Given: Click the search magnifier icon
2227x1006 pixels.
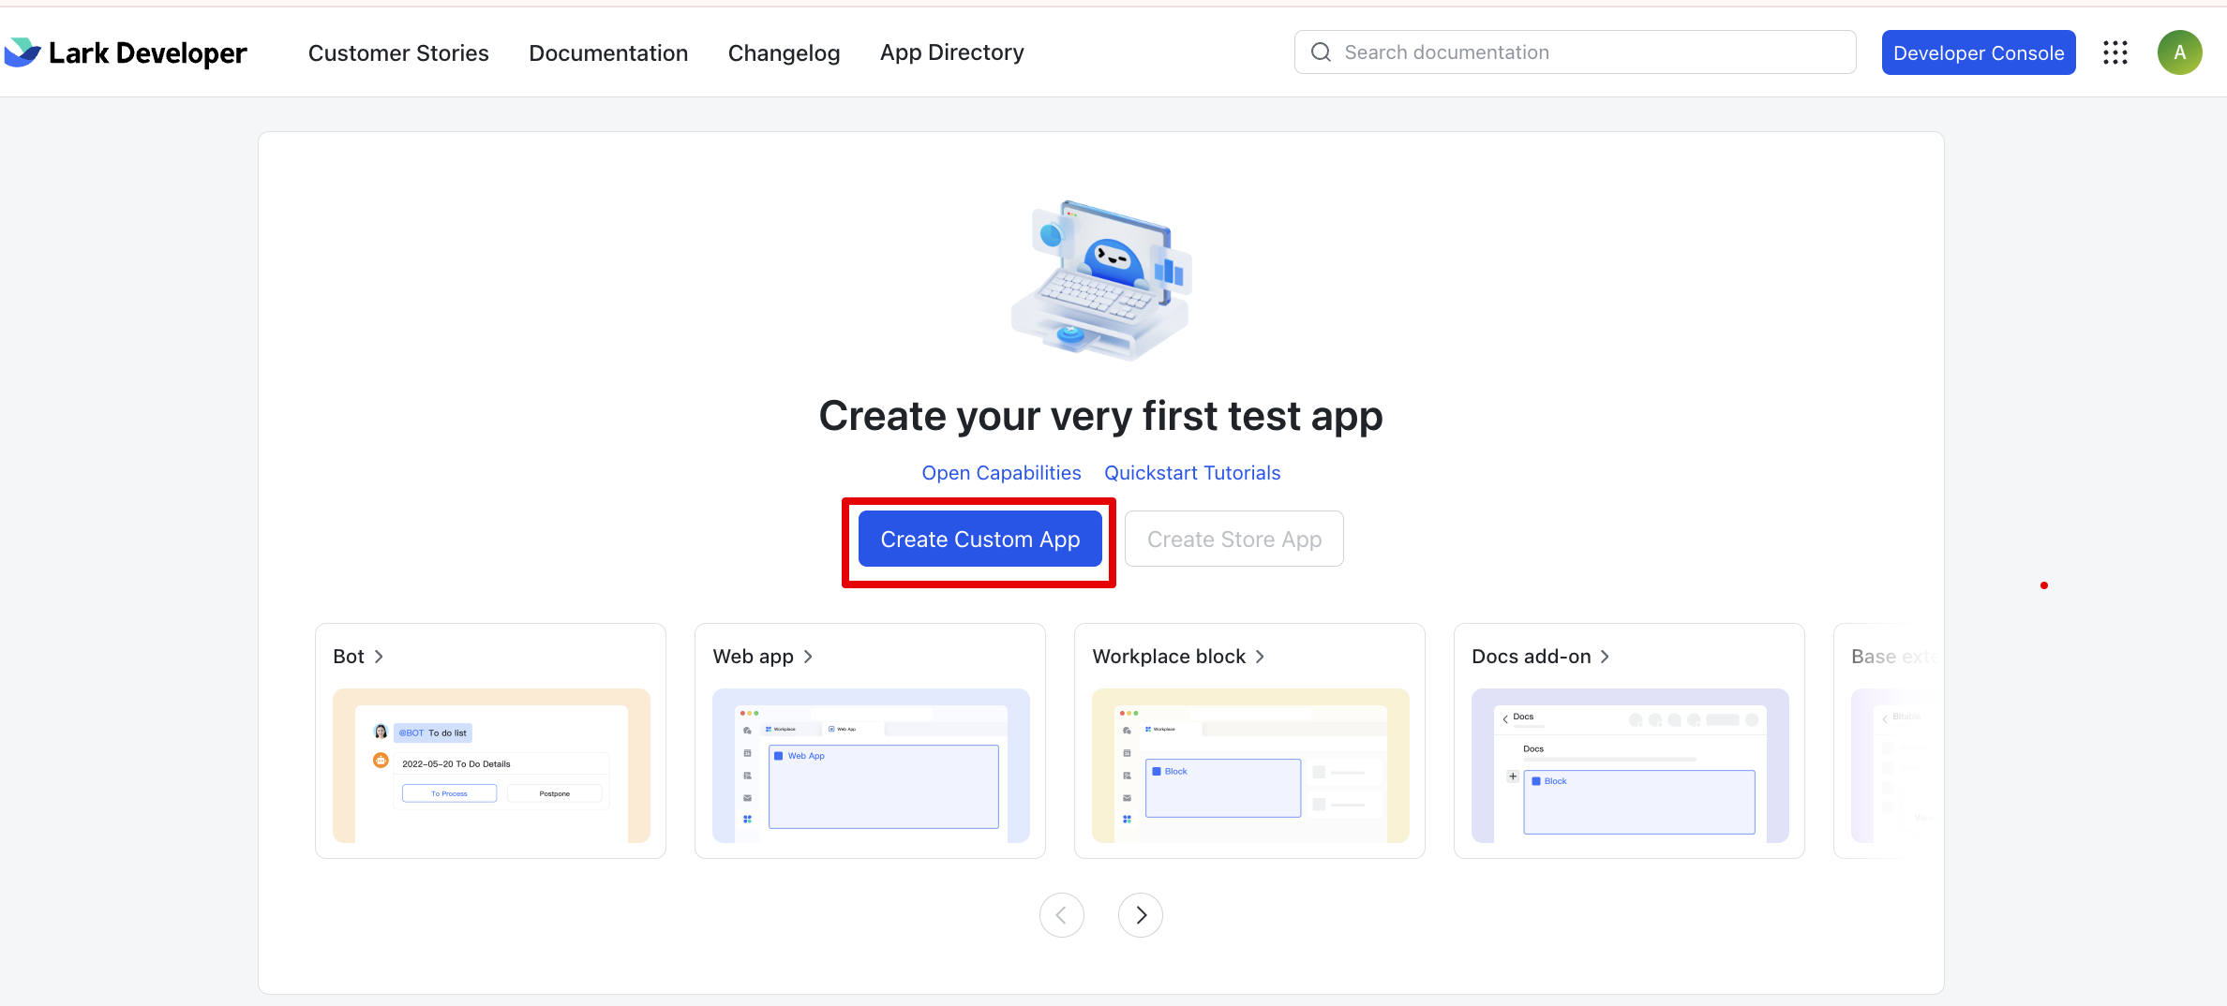Looking at the screenshot, I should (1321, 52).
